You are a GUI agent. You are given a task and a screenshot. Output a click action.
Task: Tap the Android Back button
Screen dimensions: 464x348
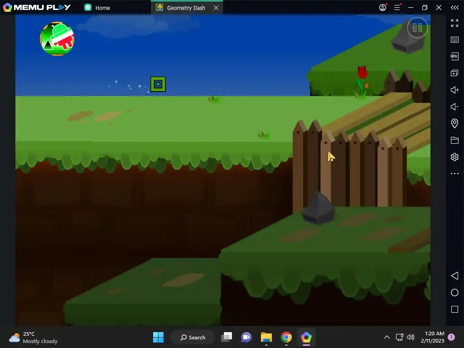pos(454,276)
